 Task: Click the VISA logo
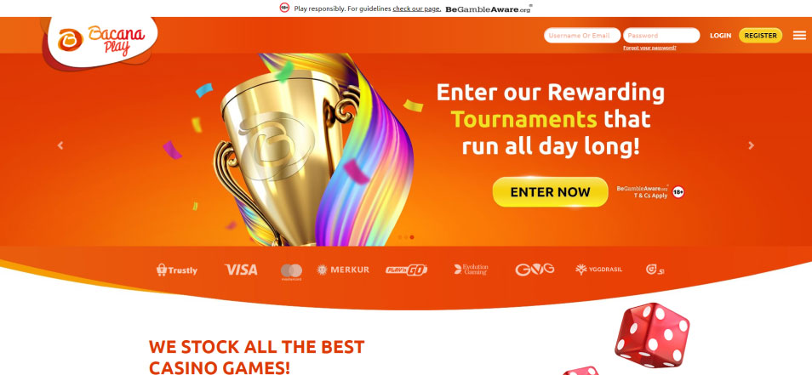click(241, 270)
